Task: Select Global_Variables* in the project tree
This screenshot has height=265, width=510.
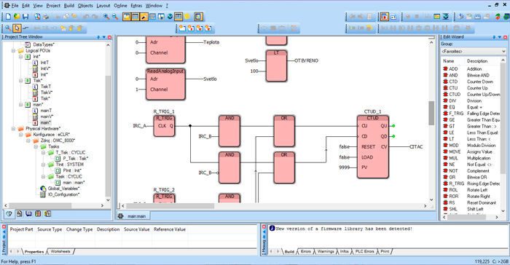Action: pos(63,189)
